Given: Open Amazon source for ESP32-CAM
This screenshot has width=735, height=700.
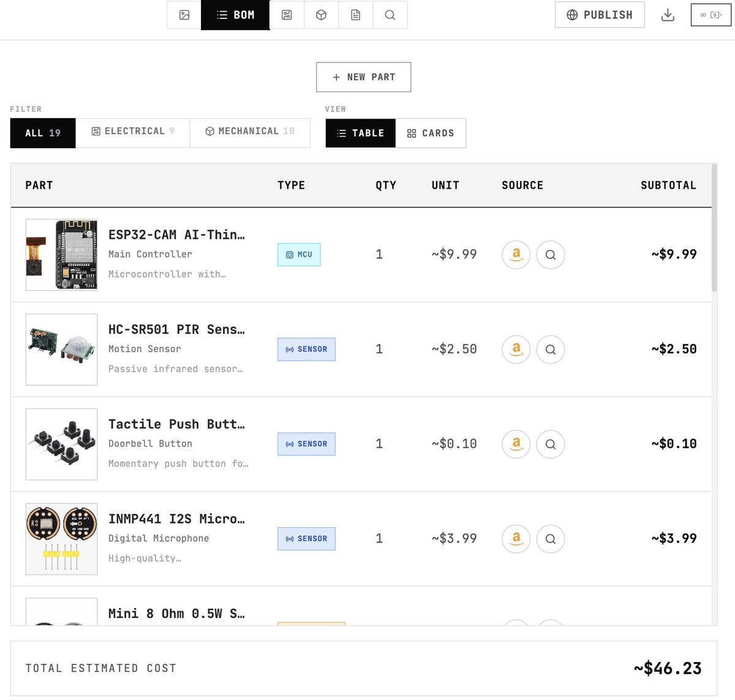Looking at the screenshot, I should pos(516,255).
